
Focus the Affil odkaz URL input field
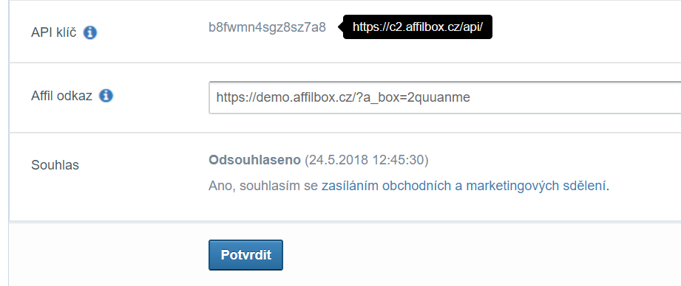(444, 97)
